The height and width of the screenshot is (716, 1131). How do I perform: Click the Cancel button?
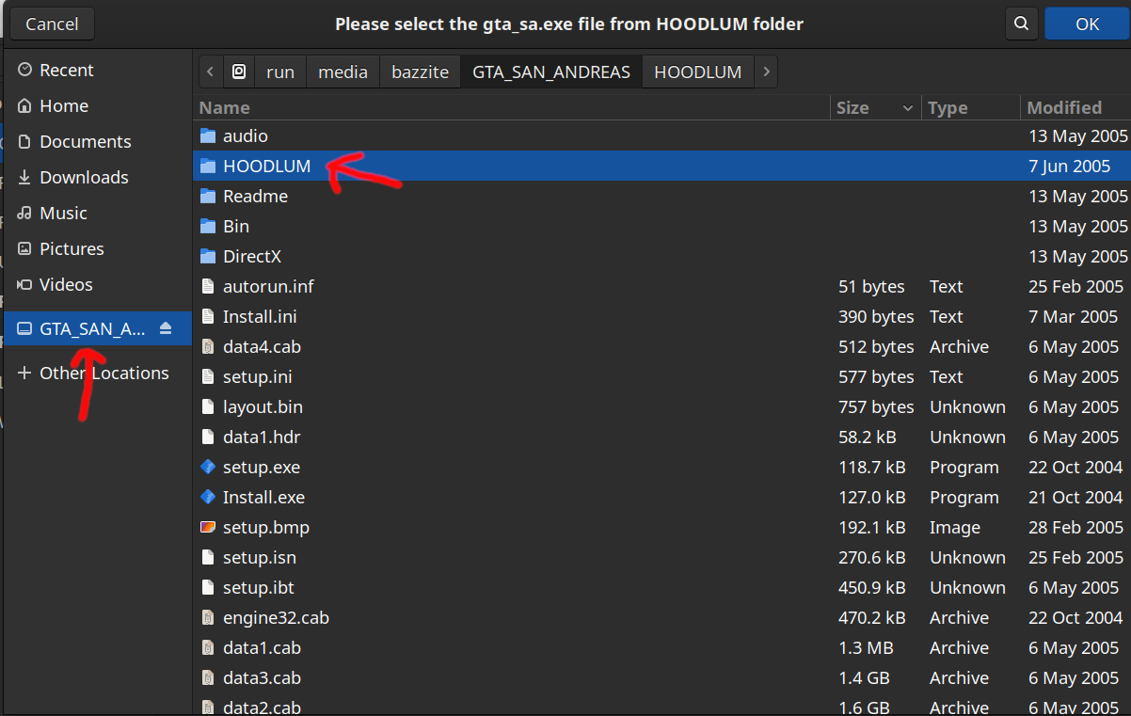pos(52,24)
